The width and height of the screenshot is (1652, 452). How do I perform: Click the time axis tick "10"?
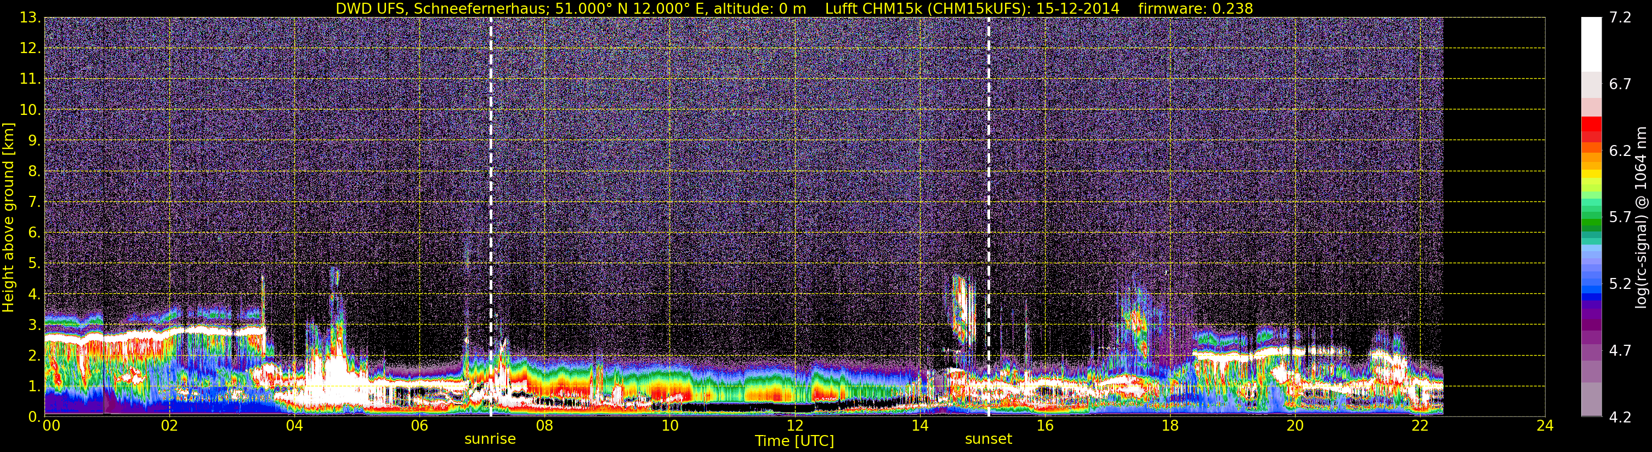[669, 426]
